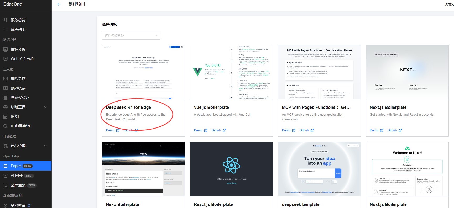Select Nuxt.js Boilerplate preview thumbnail
This screenshot has height=208, width=454.
[x=407, y=169]
